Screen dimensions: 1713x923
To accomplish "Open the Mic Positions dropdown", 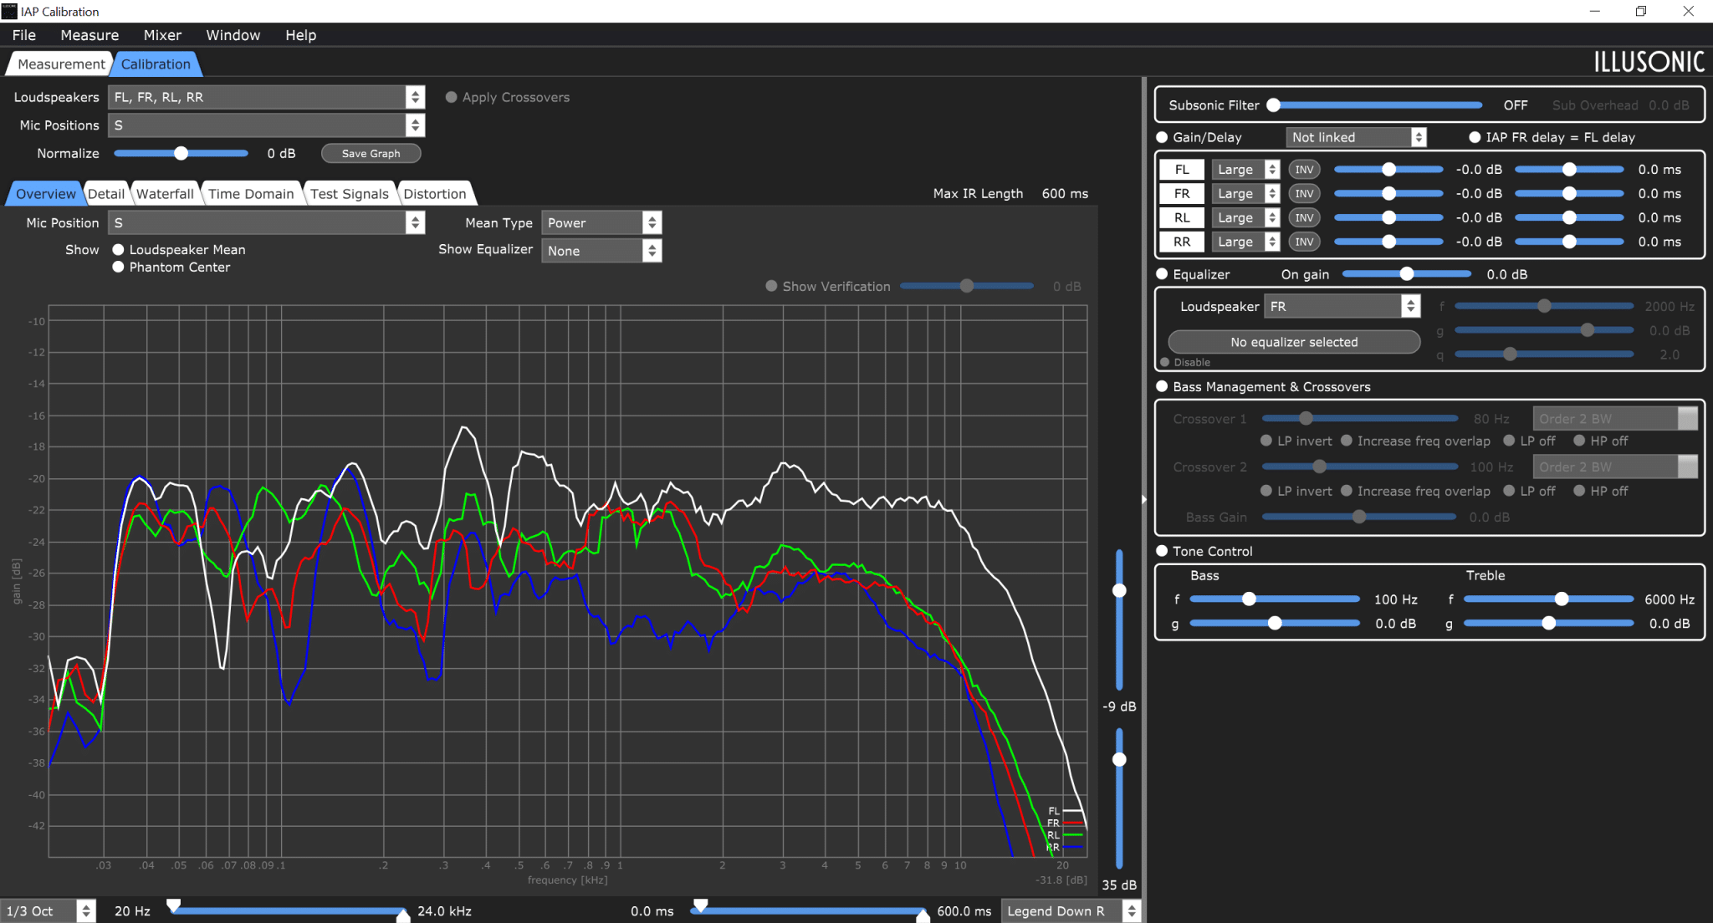I will click(x=267, y=125).
